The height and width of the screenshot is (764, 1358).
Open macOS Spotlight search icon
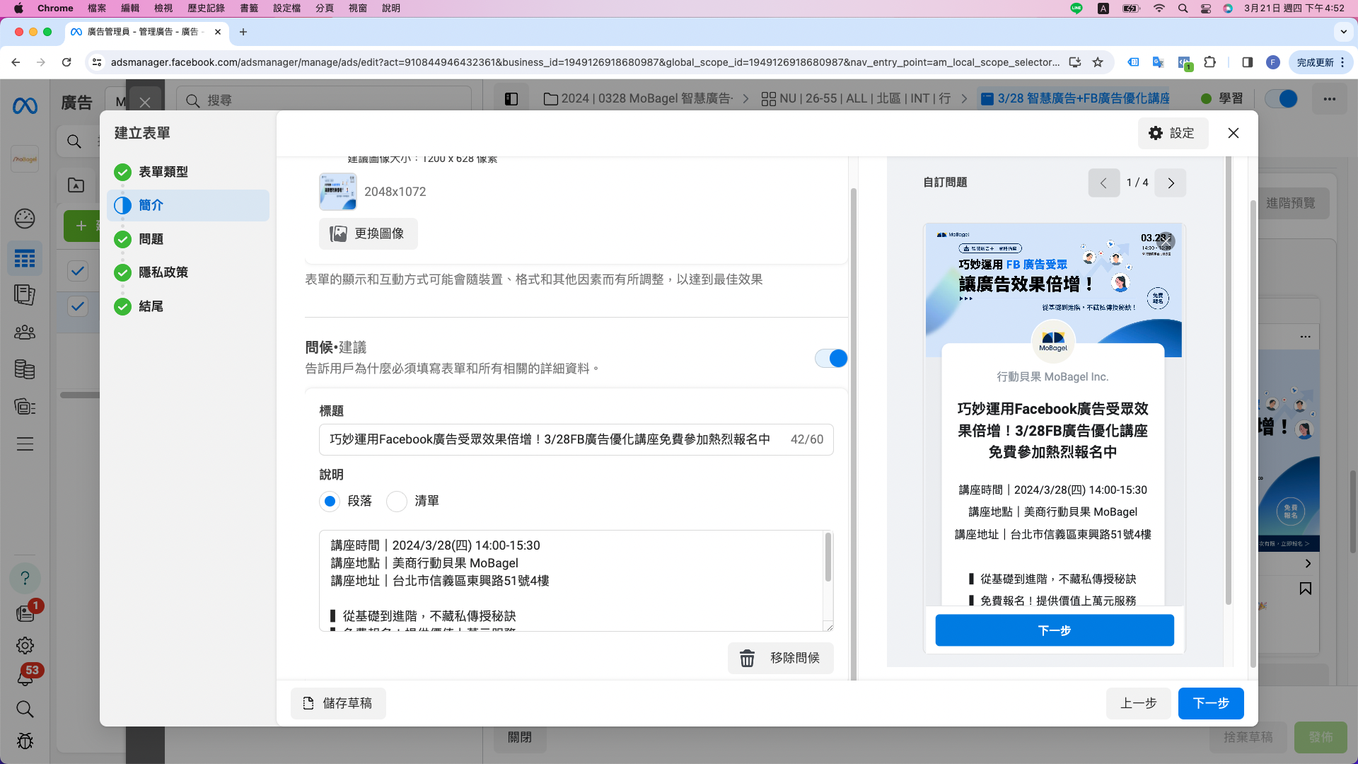[1183, 8]
